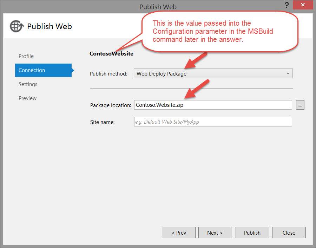Click the Next > button

215,233
